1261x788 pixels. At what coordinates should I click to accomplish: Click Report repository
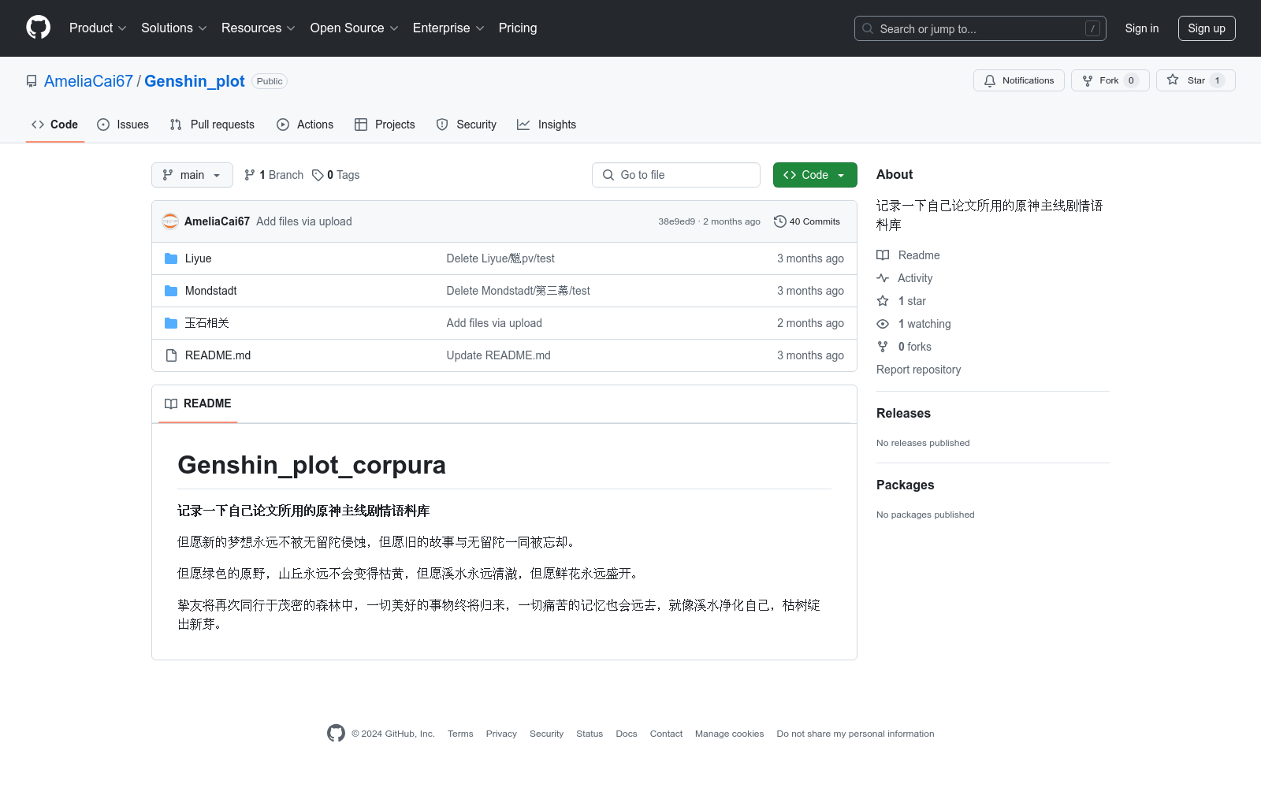(918, 370)
